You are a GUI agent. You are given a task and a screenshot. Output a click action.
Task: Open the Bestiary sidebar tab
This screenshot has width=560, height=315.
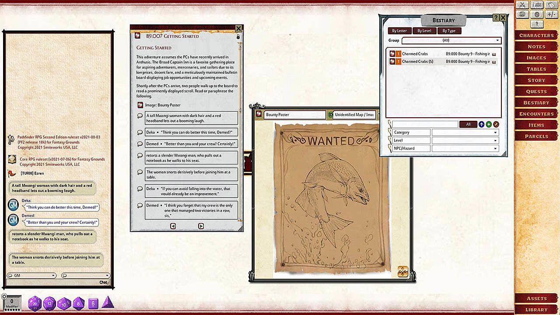(536, 103)
